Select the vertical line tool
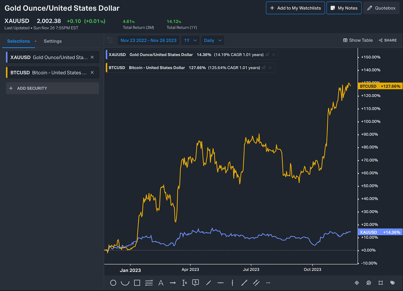Screen dimensions: 403x291 tap(232, 283)
